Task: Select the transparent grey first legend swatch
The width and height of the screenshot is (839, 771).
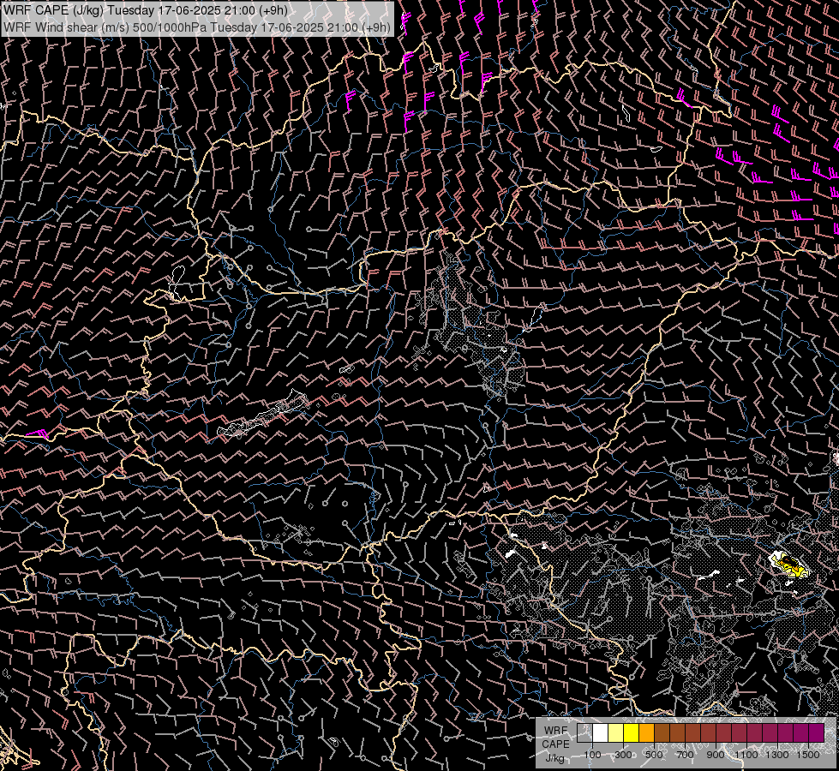Action: tap(584, 732)
